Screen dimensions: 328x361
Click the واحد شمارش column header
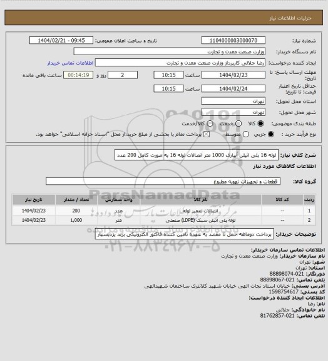coord(119,200)
